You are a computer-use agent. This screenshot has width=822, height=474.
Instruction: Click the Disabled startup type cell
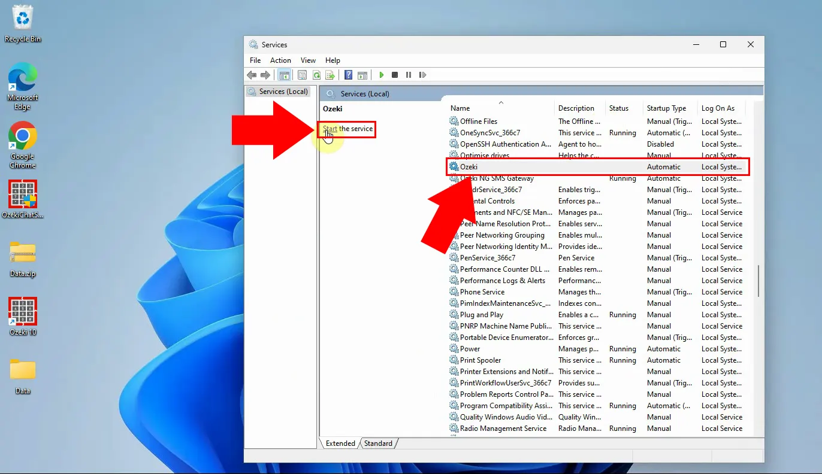click(660, 144)
